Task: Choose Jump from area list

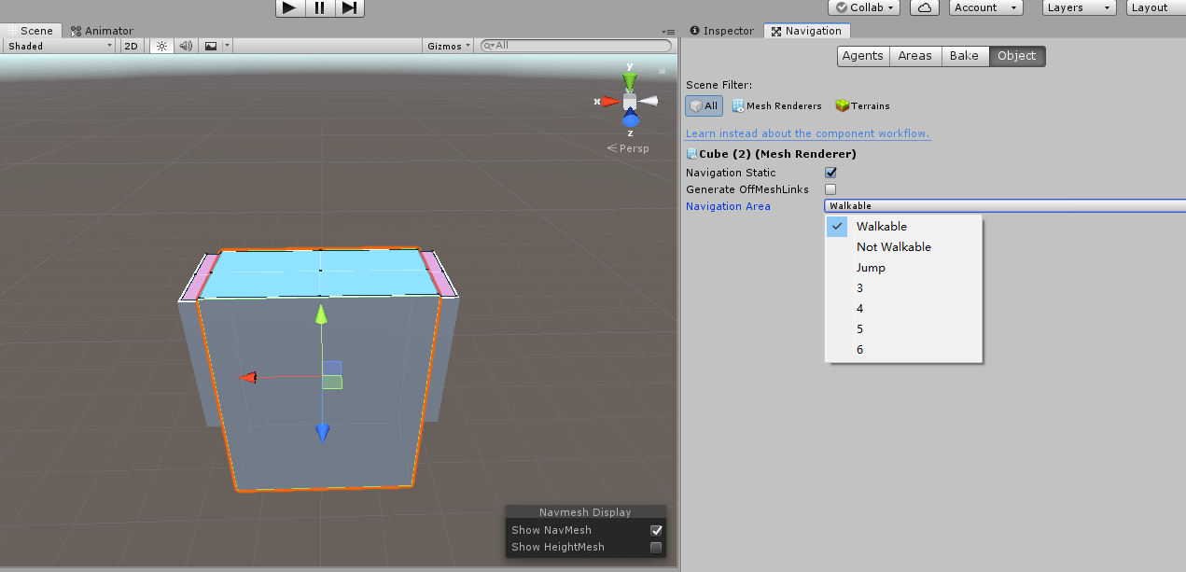Action: pos(903,268)
